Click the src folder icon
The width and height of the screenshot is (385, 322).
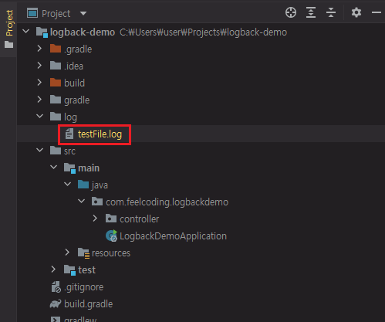pyautogui.click(x=56, y=151)
